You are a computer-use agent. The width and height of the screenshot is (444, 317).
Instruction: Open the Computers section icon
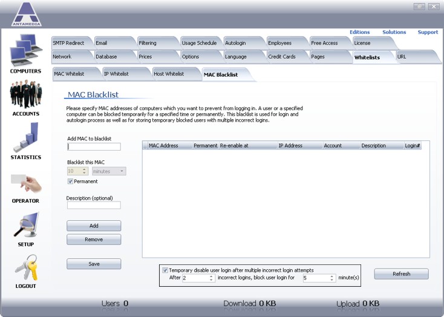[x=26, y=50]
